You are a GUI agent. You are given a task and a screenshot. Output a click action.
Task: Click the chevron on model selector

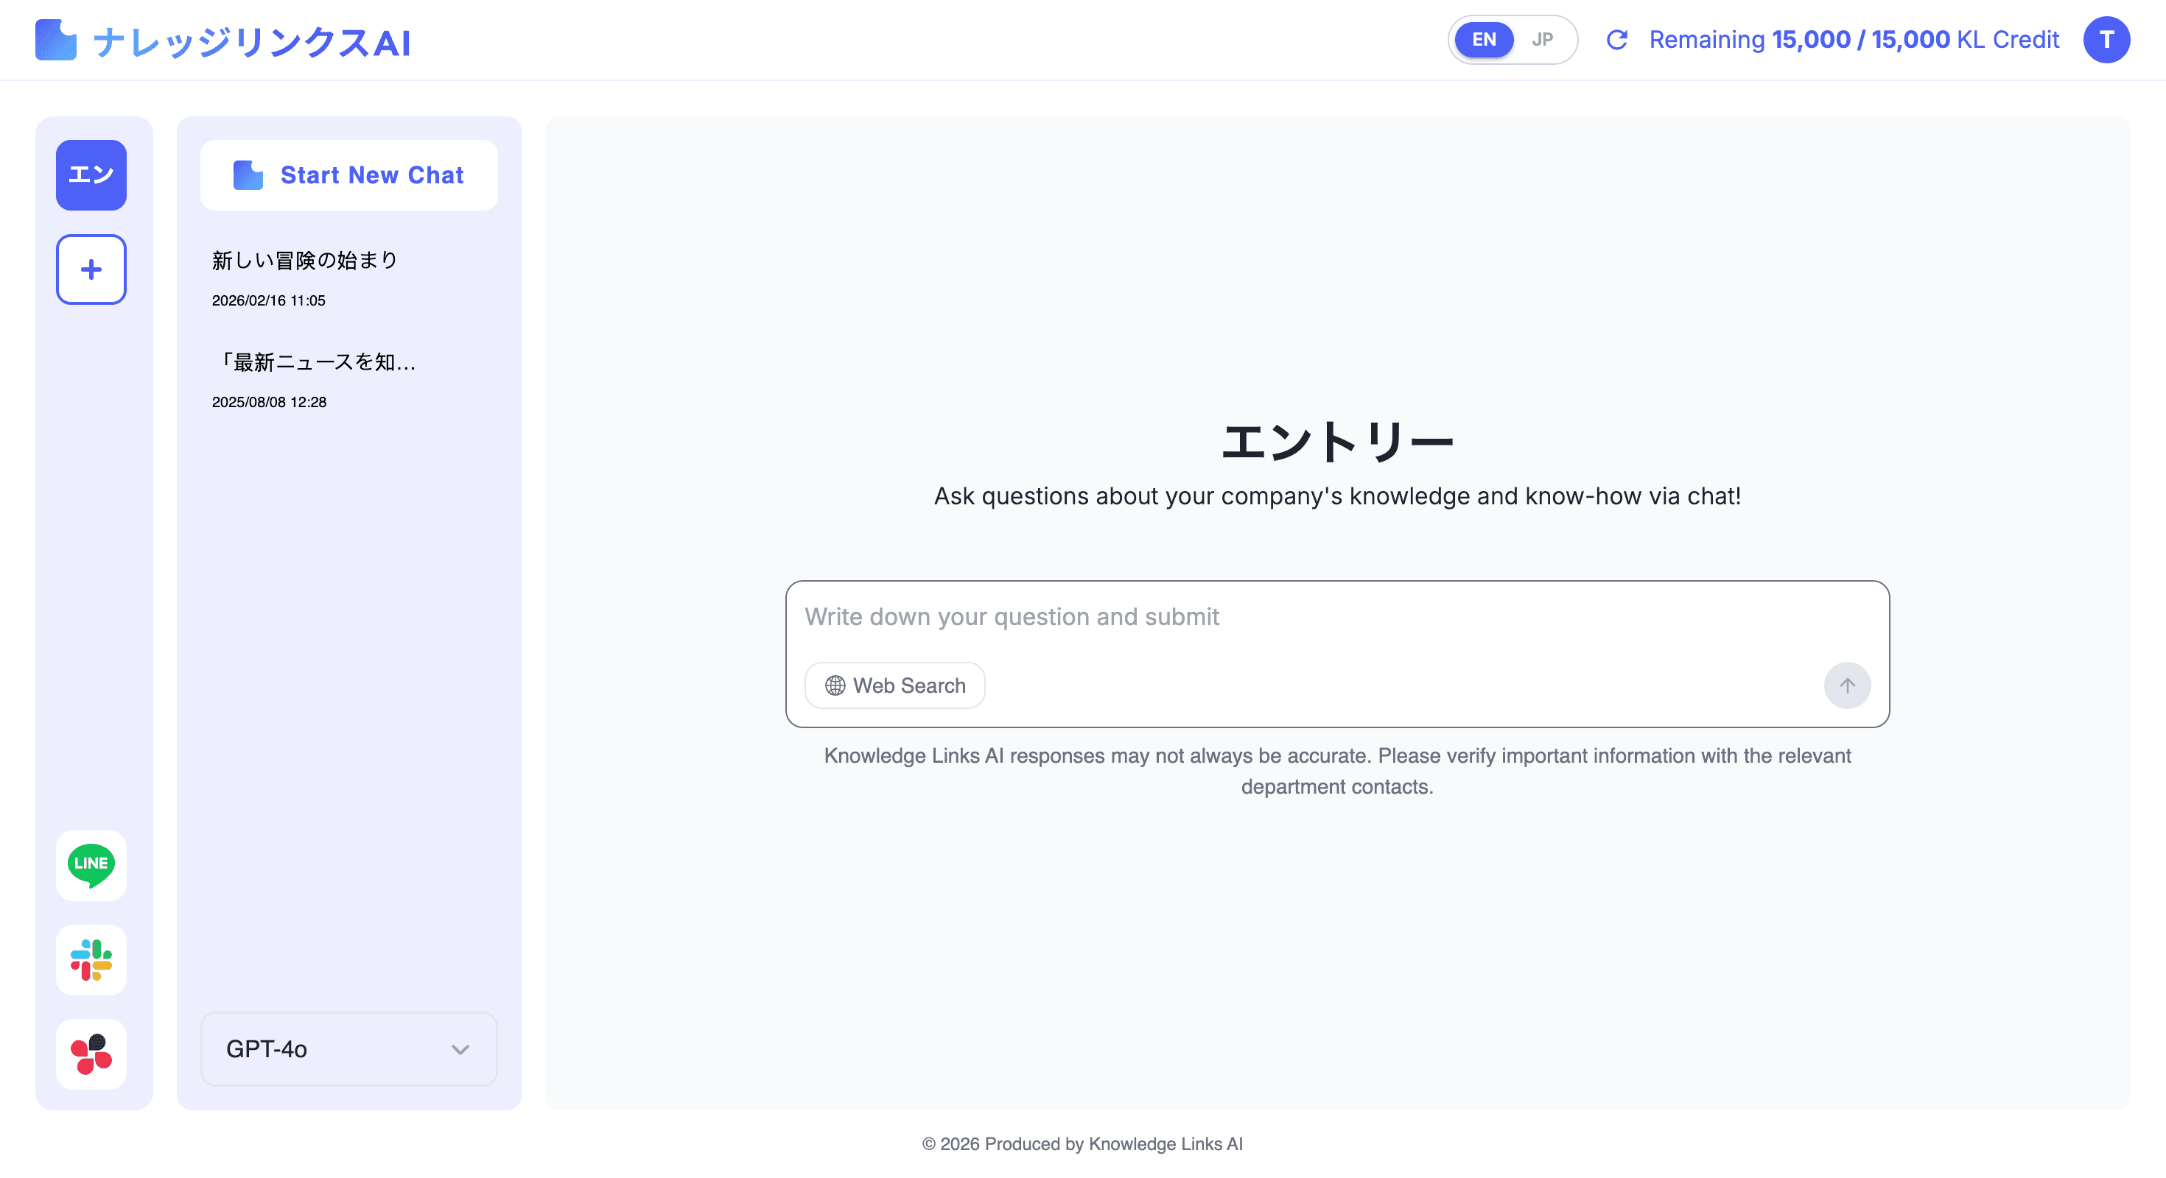pos(460,1049)
